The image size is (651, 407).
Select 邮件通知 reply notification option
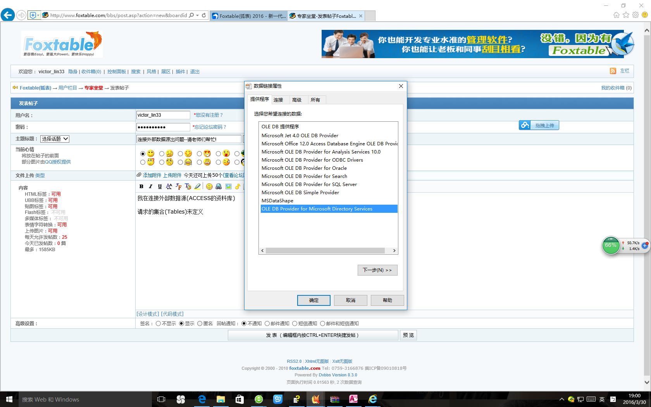click(267, 324)
